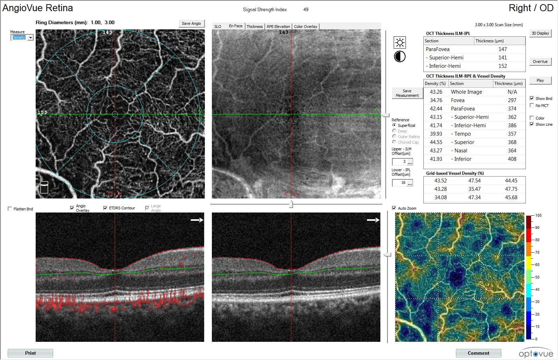Select the Outer Retina reference radio button
This screenshot has width=558, height=360.
[394, 136]
